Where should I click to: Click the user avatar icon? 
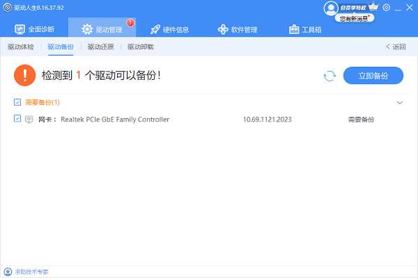pyautogui.click(x=332, y=8)
